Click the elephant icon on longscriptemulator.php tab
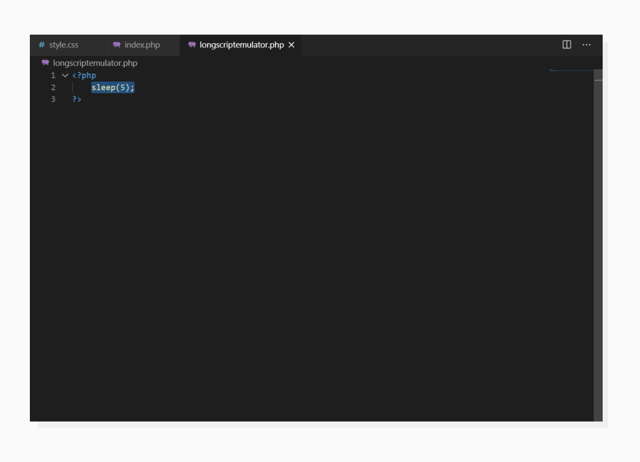The image size is (640, 462). coord(192,45)
